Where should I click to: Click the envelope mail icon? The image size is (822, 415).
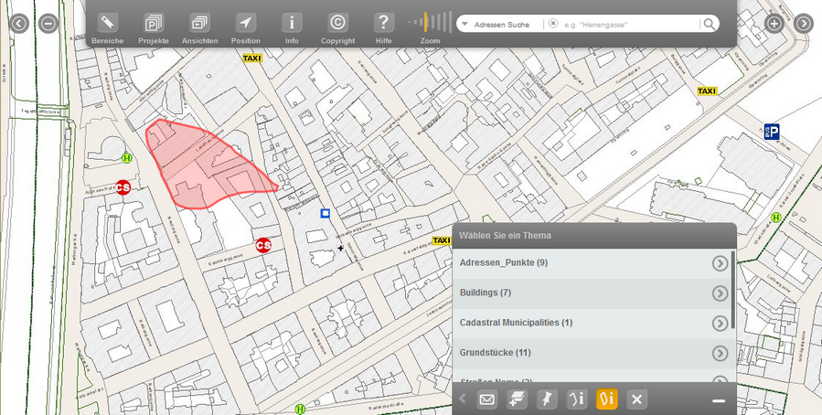coord(486,399)
